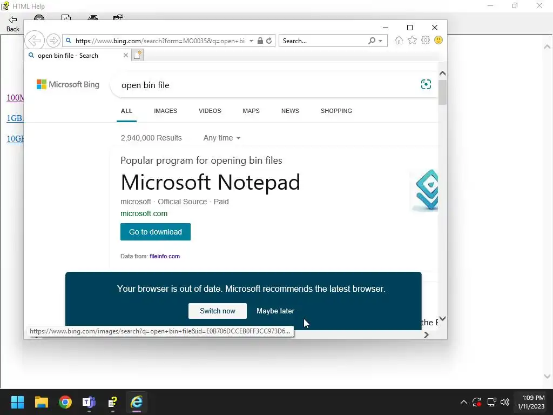This screenshot has height=415, width=553.
Task: Switch to the IMAGES tab
Action: 165,111
